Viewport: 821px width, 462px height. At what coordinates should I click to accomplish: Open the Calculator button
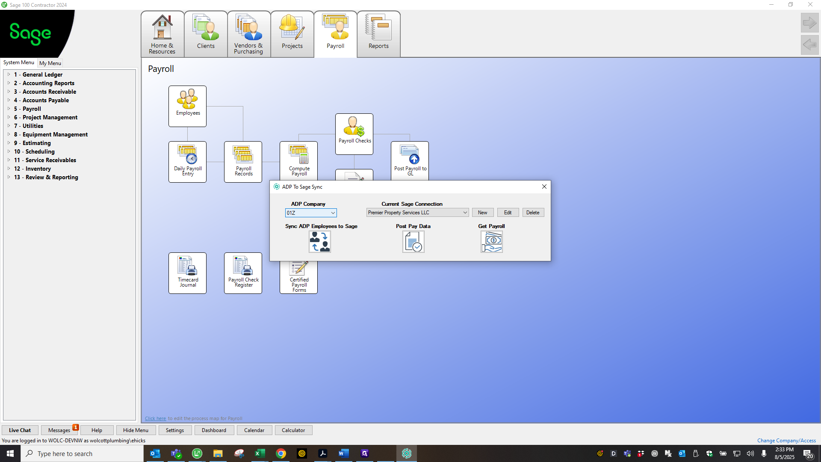click(293, 430)
